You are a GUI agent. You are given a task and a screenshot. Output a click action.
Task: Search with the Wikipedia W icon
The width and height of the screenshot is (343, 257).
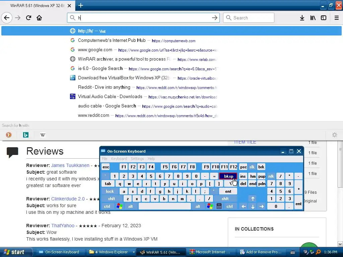click(43, 135)
